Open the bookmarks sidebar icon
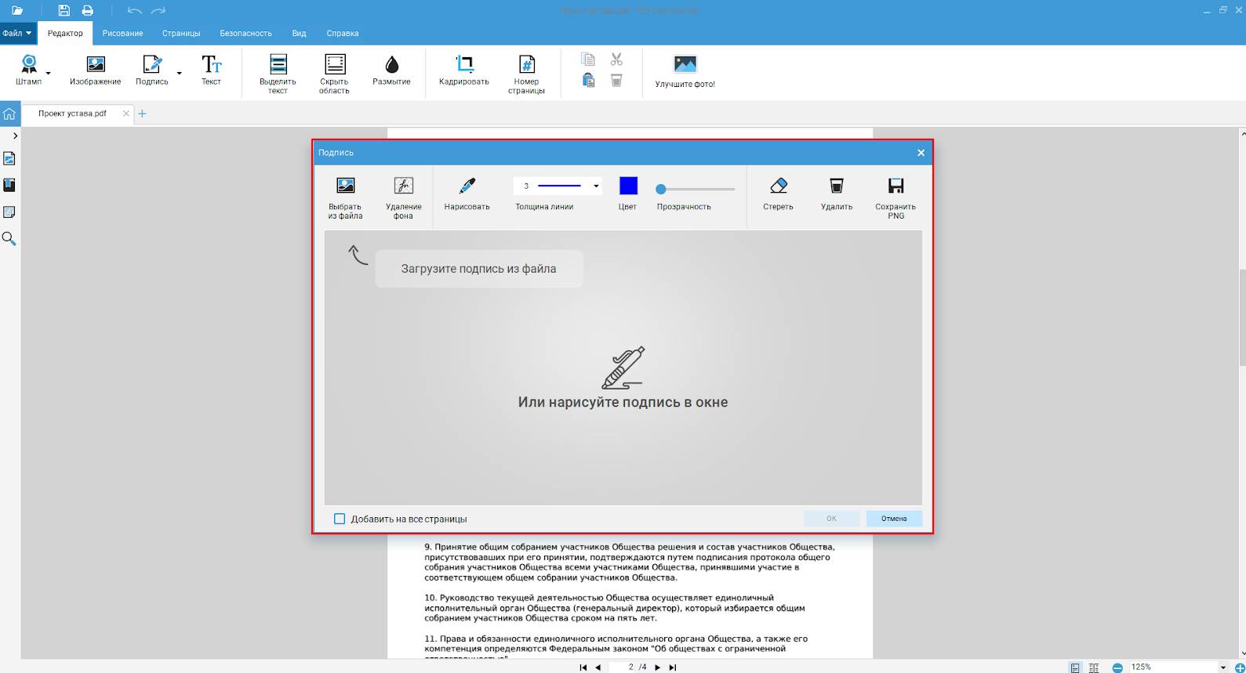The height and width of the screenshot is (673, 1246). click(x=9, y=186)
